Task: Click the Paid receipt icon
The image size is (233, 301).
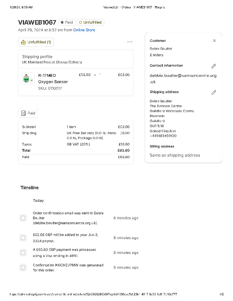Action: [24, 113]
